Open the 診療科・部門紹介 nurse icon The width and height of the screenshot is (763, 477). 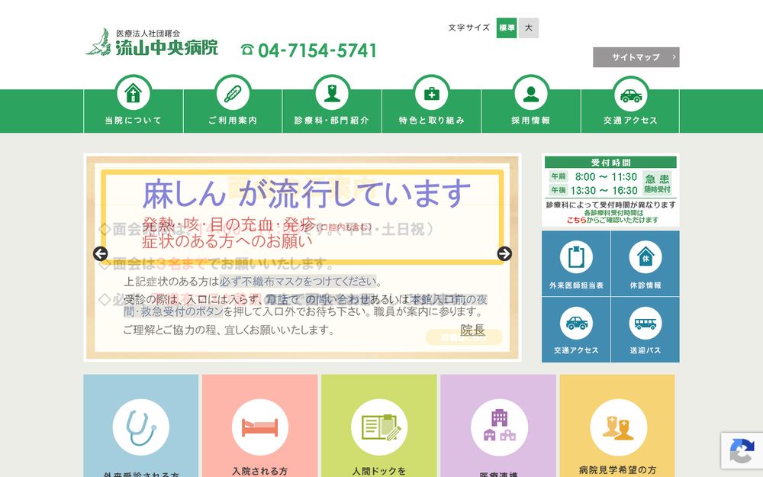[333, 93]
